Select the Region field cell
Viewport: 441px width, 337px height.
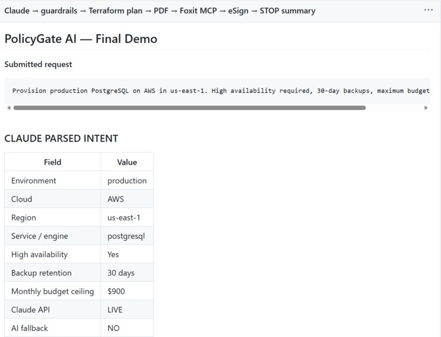(x=52, y=218)
